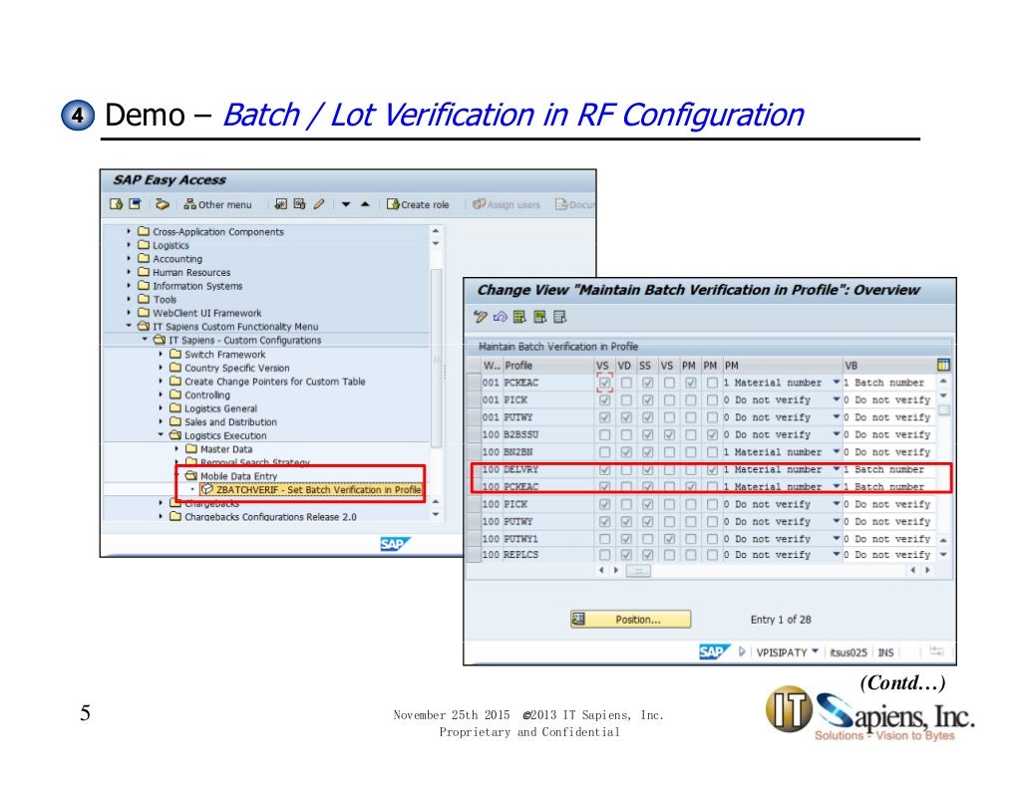Toggle VD checkbox for 100 REPLCS row
The width and height of the screenshot is (1021, 789).
pos(626,555)
